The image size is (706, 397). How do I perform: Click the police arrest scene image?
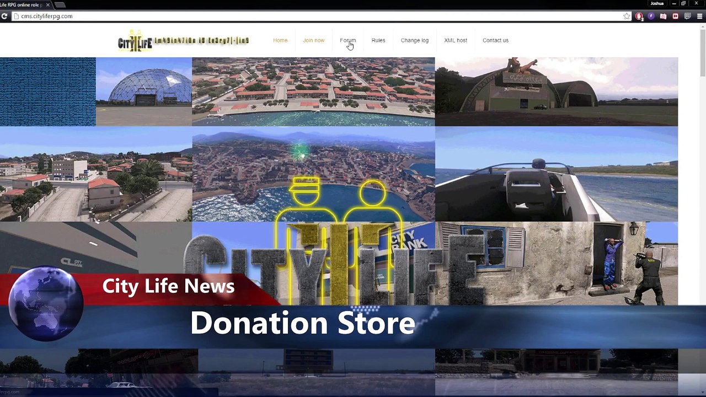click(x=557, y=263)
